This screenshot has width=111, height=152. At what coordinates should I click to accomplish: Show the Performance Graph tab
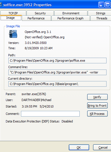(70, 18)
